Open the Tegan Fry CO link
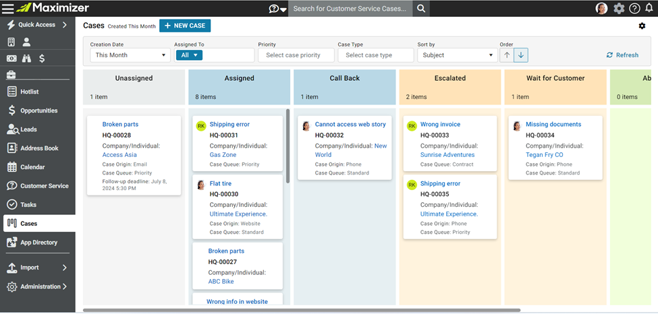The image size is (658, 314). pyautogui.click(x=544, y=155)
